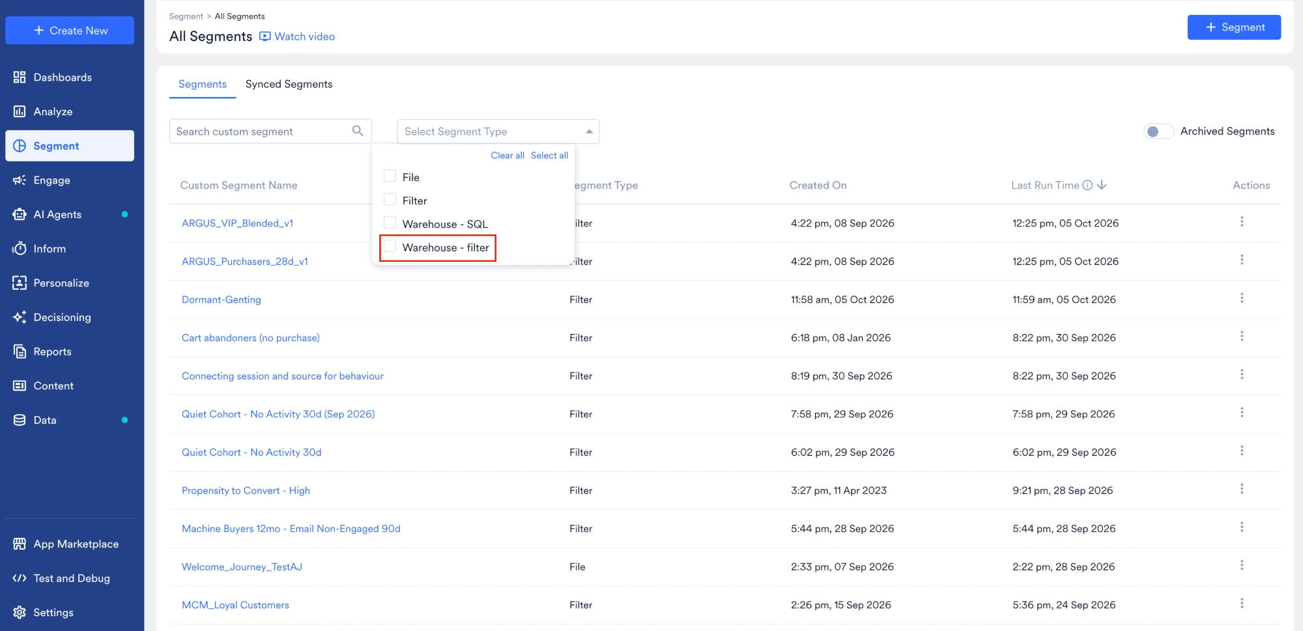The width and height of the screenshot is (1303, 631).
Task: Click created date 3:27 pm, 11 Apr 2023
Action: tap(838, 490)
